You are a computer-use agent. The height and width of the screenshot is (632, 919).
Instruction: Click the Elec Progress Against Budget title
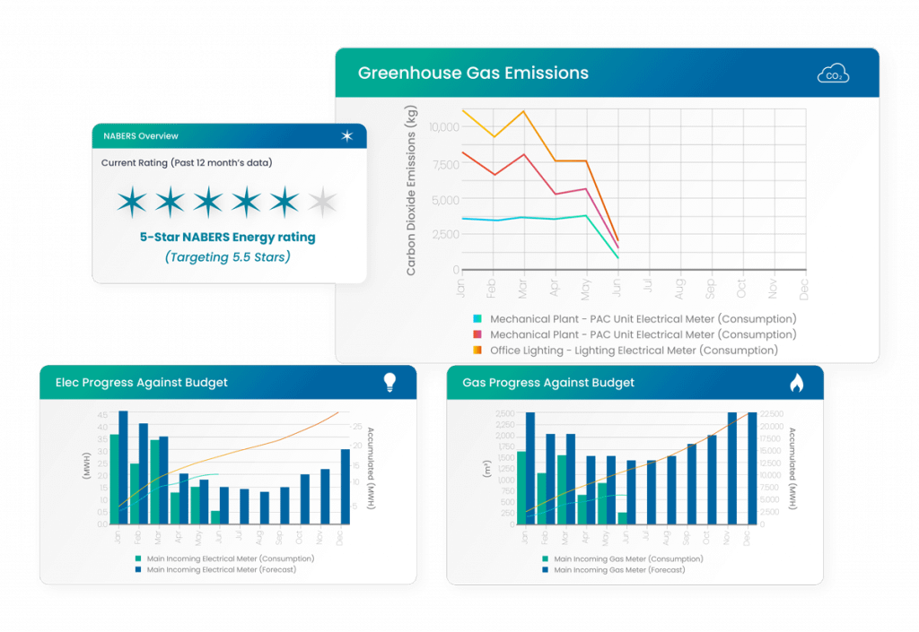click(x=141, y=382)
